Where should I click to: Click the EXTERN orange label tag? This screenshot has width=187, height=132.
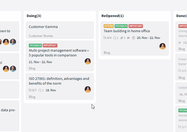[x=109, y=26]
